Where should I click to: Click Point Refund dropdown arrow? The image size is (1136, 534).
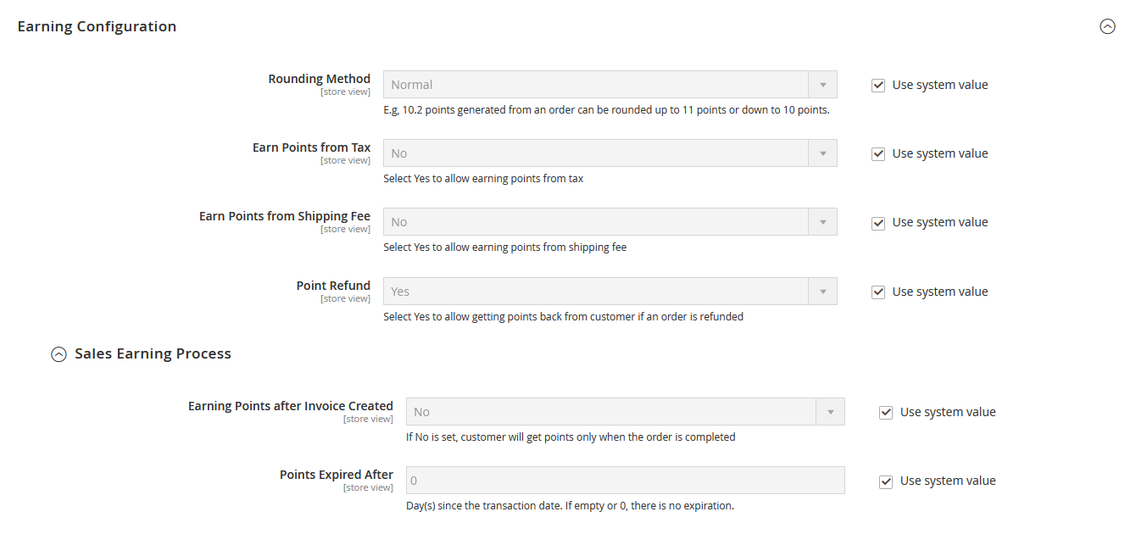coord(822,292)
